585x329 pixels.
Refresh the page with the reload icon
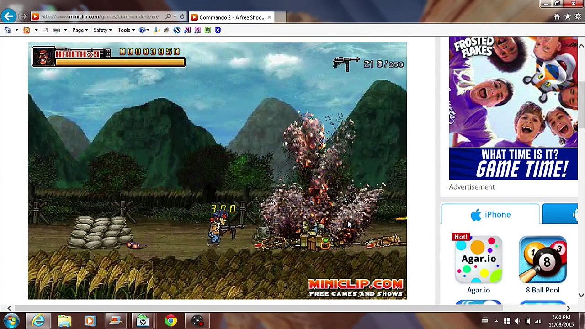pyautogui.click(x=182, y=17)
